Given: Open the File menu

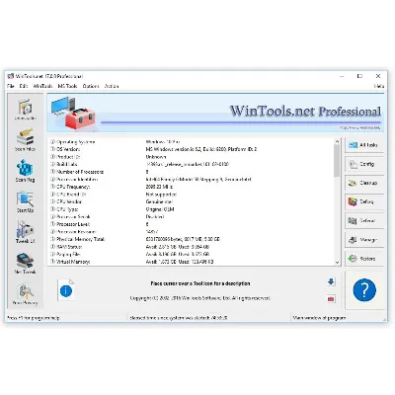Looking at the screenshot, I should 11,86.
